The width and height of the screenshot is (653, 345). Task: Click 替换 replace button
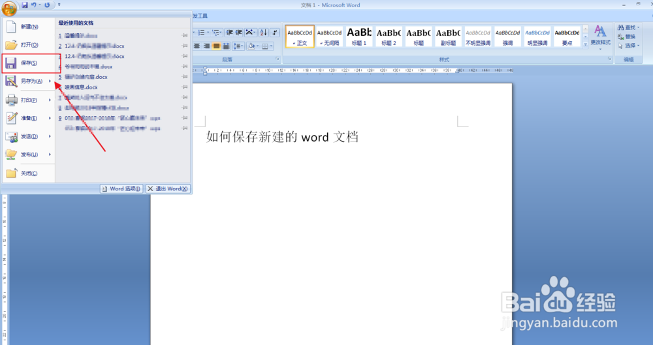pos(627,37)
